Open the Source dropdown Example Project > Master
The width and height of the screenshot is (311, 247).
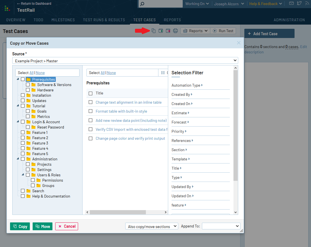[x=125, y=61]
